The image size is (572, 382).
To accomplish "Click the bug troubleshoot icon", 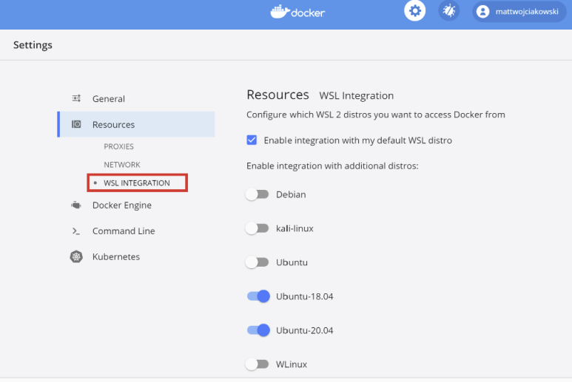I will (x=448, y=11).
